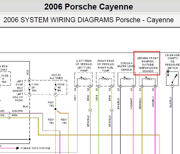This screenshot has width=180, height=154.
Task: Select the Outside Temperature Sensor resistor symbol
Action: pyautogui.click(x=148, y=78)
